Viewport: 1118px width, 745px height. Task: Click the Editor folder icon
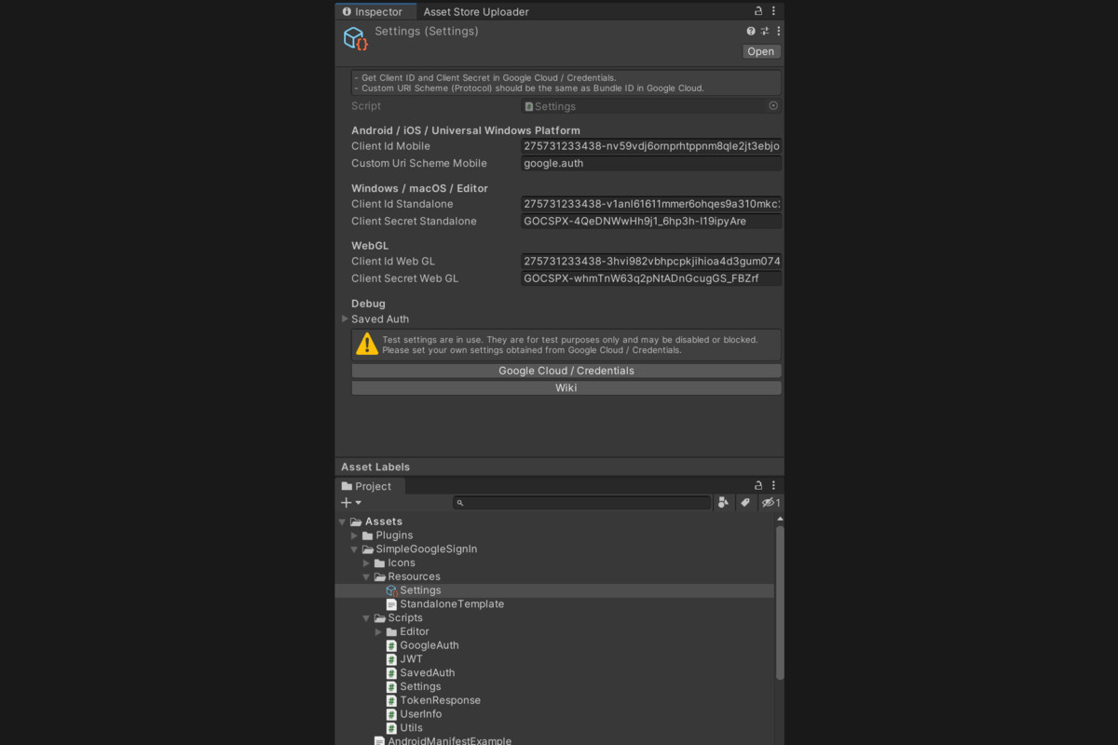(391, 631)
